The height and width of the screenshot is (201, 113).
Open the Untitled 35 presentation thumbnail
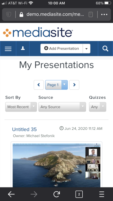coord(56,165)
